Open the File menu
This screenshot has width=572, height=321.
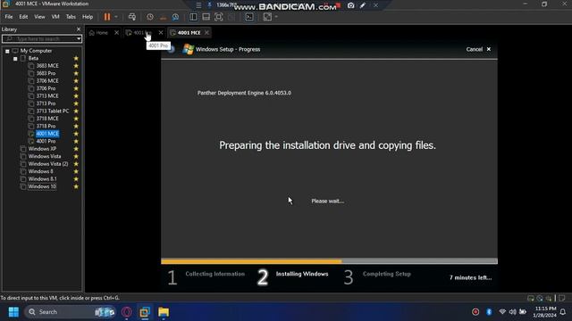tap(9, 17)
